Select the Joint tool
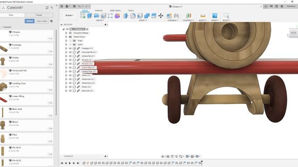The image size is (298, 167). 176,16
